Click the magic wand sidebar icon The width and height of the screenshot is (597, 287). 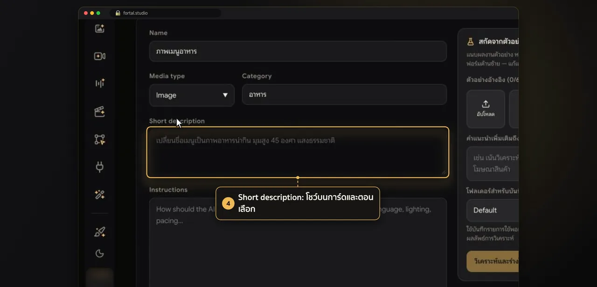[100, 195]
